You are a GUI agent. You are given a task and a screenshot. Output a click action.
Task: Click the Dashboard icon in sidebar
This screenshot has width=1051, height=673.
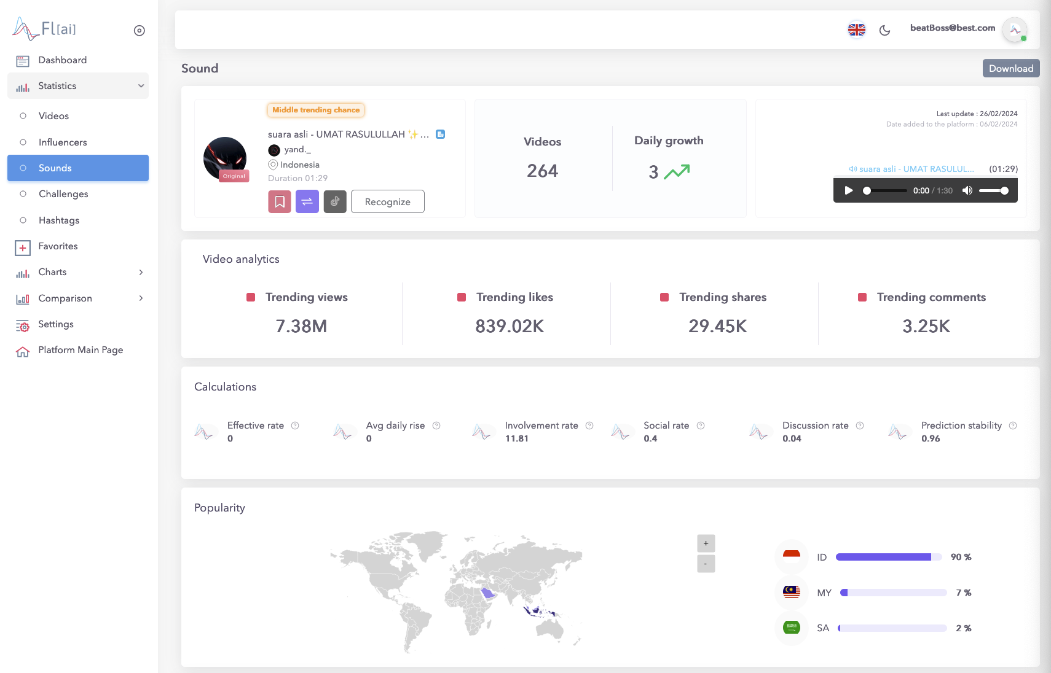[23, 61]
